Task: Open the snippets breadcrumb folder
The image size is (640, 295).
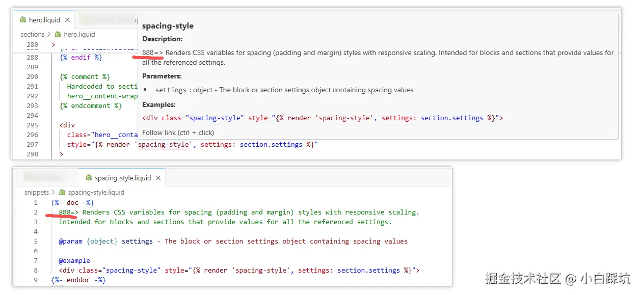Action: [37, 193]
